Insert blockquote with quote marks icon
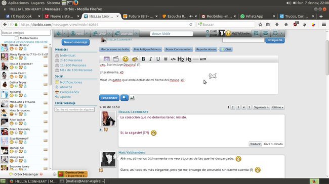 pos(203,59)
